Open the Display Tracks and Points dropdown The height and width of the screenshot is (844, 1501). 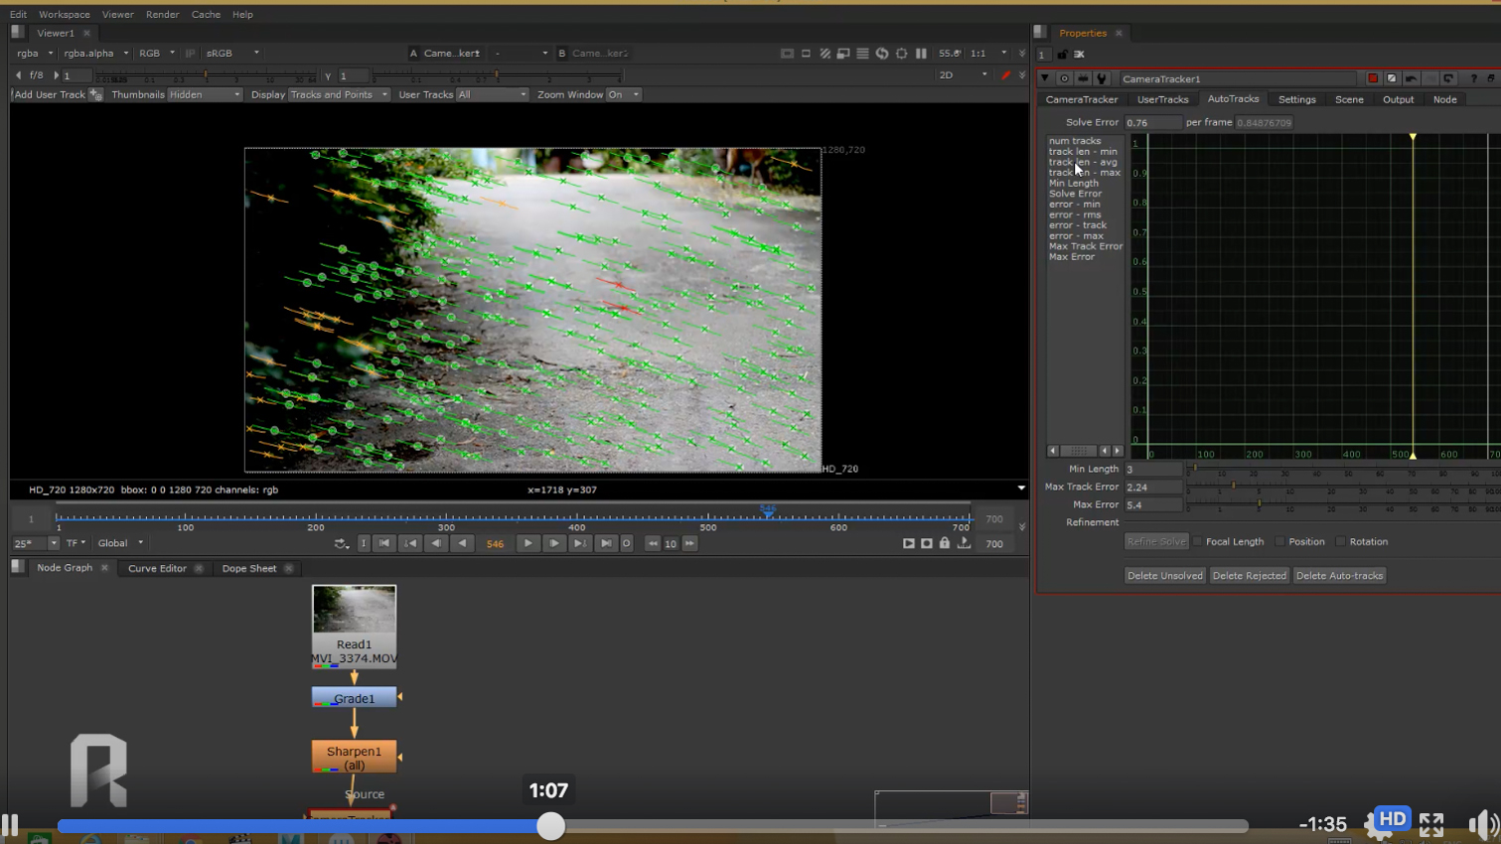(338, 94)
